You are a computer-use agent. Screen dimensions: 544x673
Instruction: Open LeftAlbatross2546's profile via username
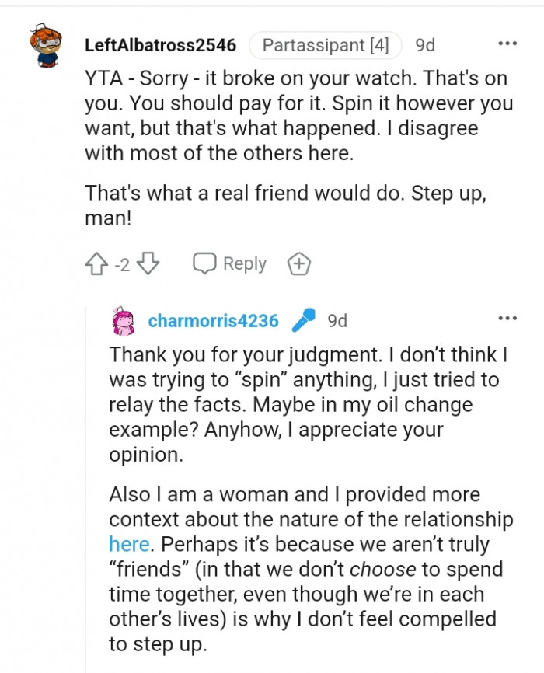click(159, 45)
